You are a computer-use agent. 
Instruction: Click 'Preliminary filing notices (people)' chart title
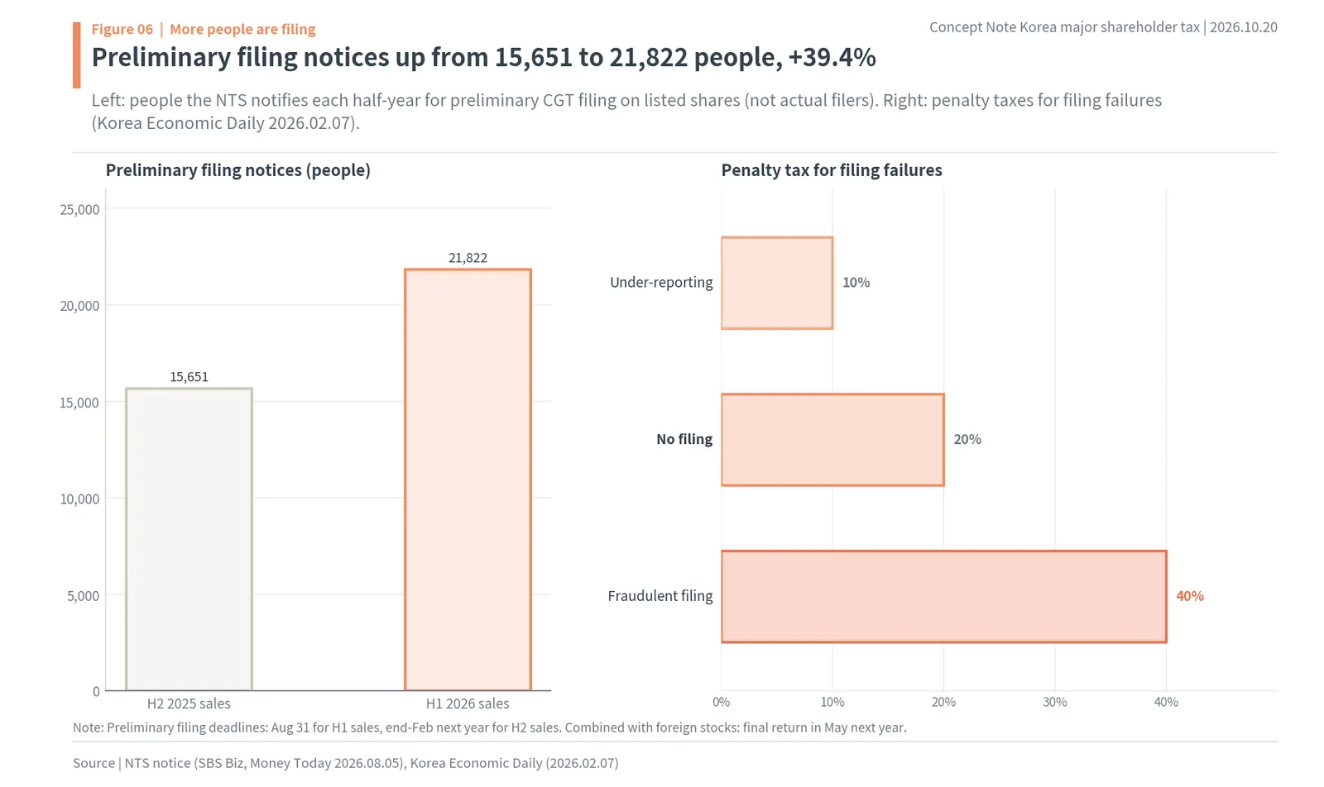[x=238, y=170]
